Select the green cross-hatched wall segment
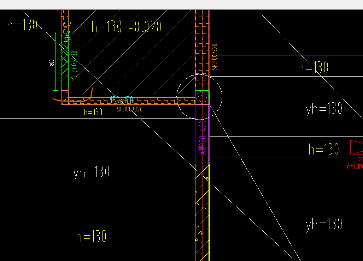Screen dimensions: 363x261 pyautogui.click(x=65, y=62)
